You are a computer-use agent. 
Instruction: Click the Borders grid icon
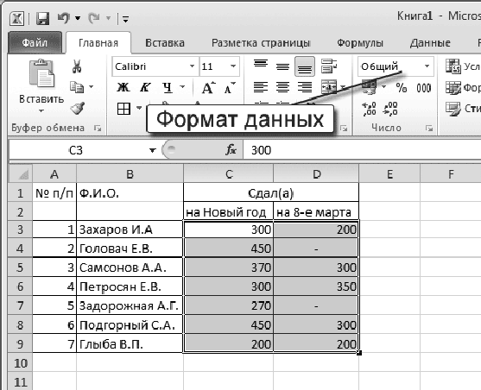(124, 109)
